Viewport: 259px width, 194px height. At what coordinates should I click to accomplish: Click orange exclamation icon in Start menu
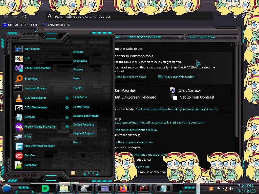coord(73,173)
